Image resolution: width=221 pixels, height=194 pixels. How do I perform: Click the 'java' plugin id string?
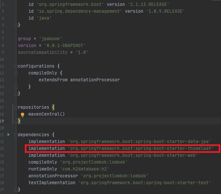44,18
